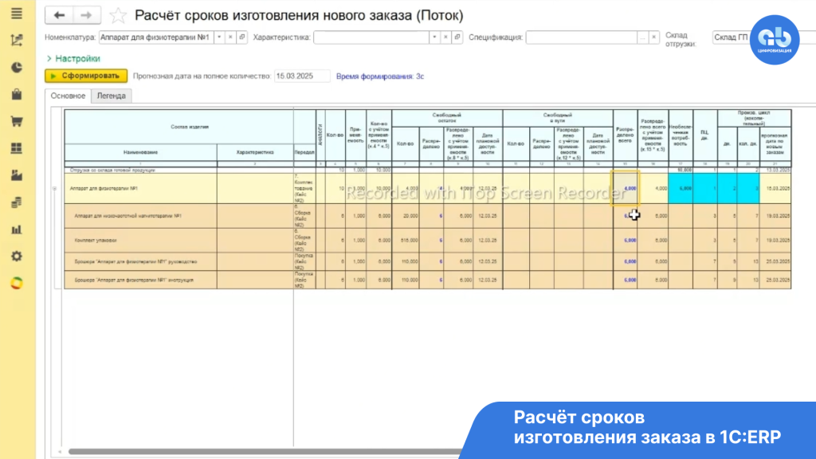Viewport: 816px width, 459px height.
Task: Open the factory production section in sidebar
Action: 17,175
